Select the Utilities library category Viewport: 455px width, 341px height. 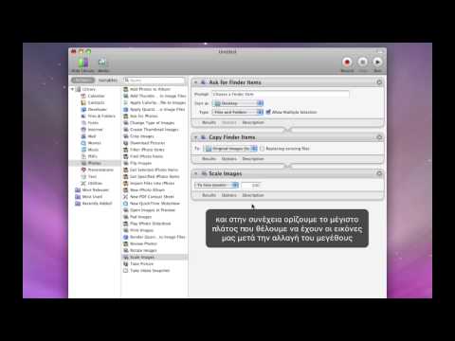tap(95, 183)
